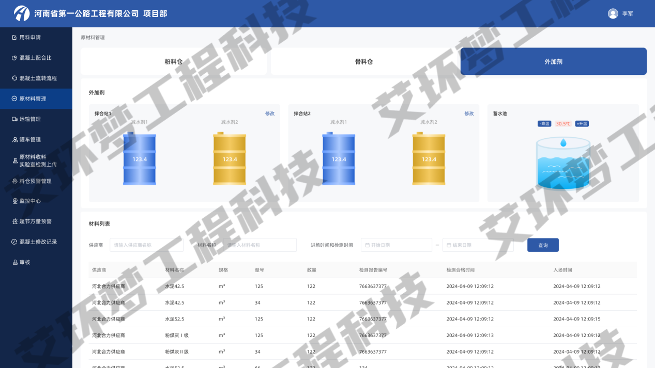
Task: Click 粉煤灰 I 级 material name cell
Action: click(x=177, y=335)
